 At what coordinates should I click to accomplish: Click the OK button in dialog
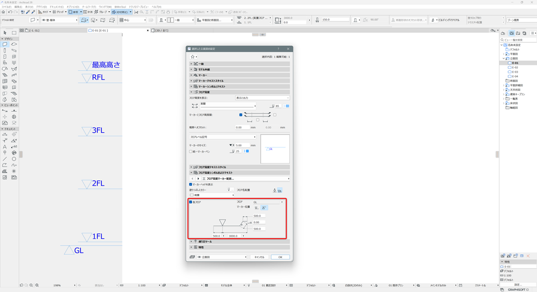pyautogui.click(x=280, y=257)
